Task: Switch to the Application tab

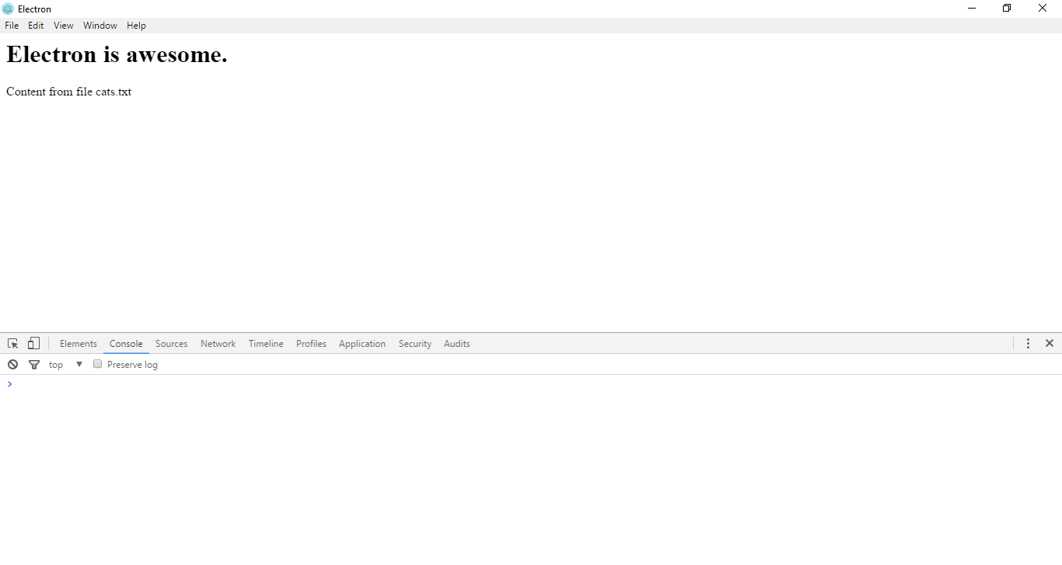Action: pyautogui.click(x=362, y=344)
